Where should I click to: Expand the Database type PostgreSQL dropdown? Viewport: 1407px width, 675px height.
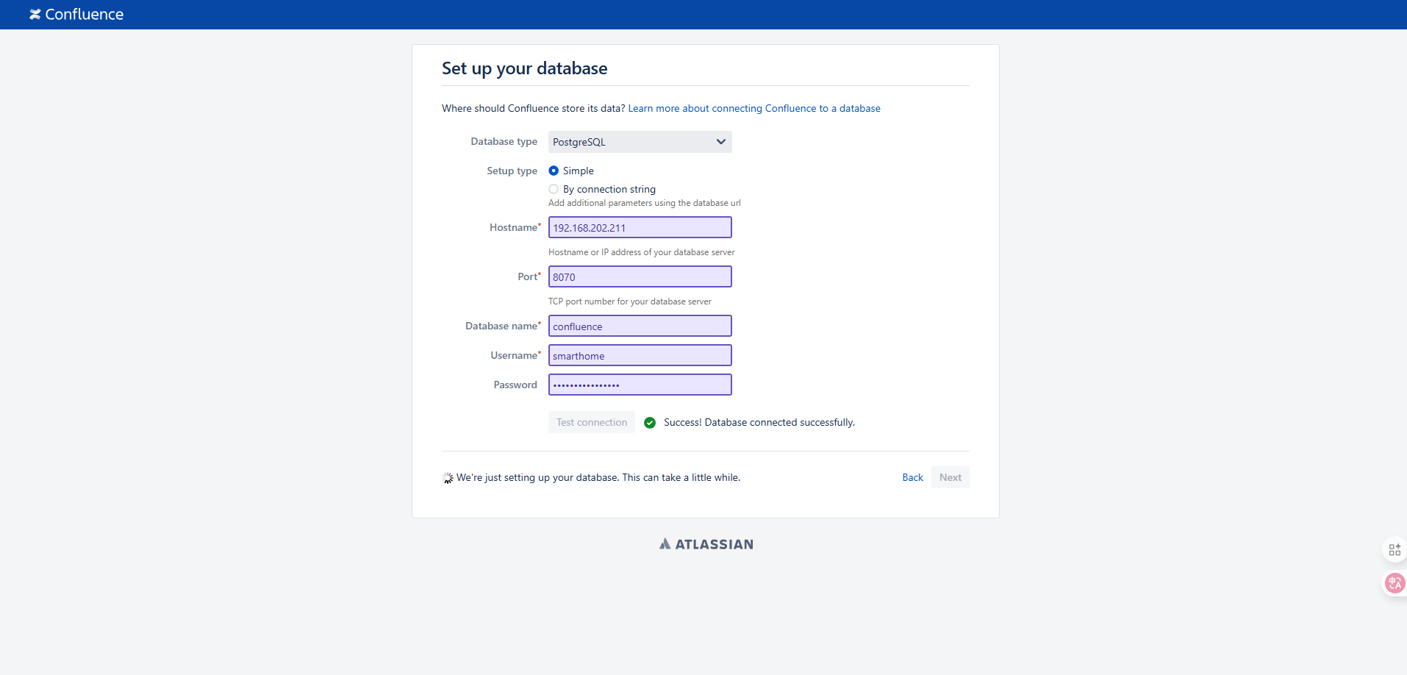point(640,142)
